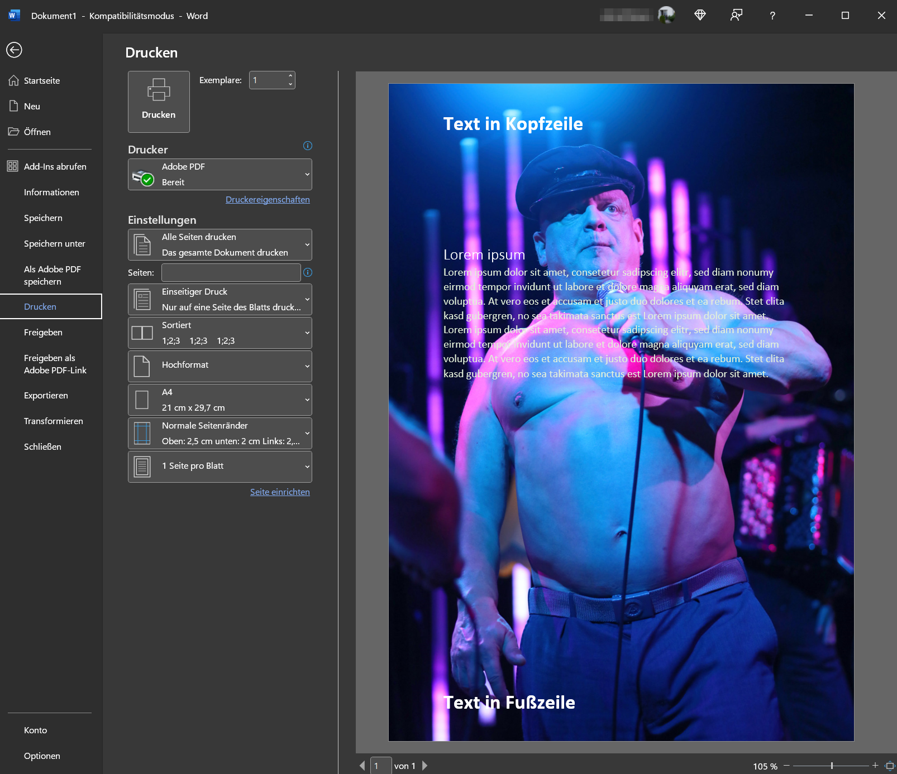Click the Druckereigenschaften link
Viewport: 897px width, 774px height.
point(268,200)
